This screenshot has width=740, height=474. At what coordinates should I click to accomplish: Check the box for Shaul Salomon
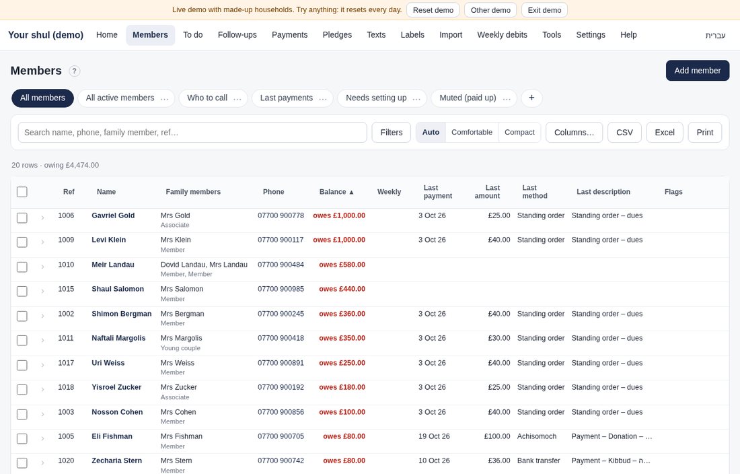22,292
